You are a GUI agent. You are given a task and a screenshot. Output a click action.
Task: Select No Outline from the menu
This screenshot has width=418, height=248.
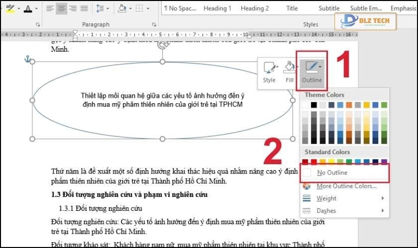332,173
